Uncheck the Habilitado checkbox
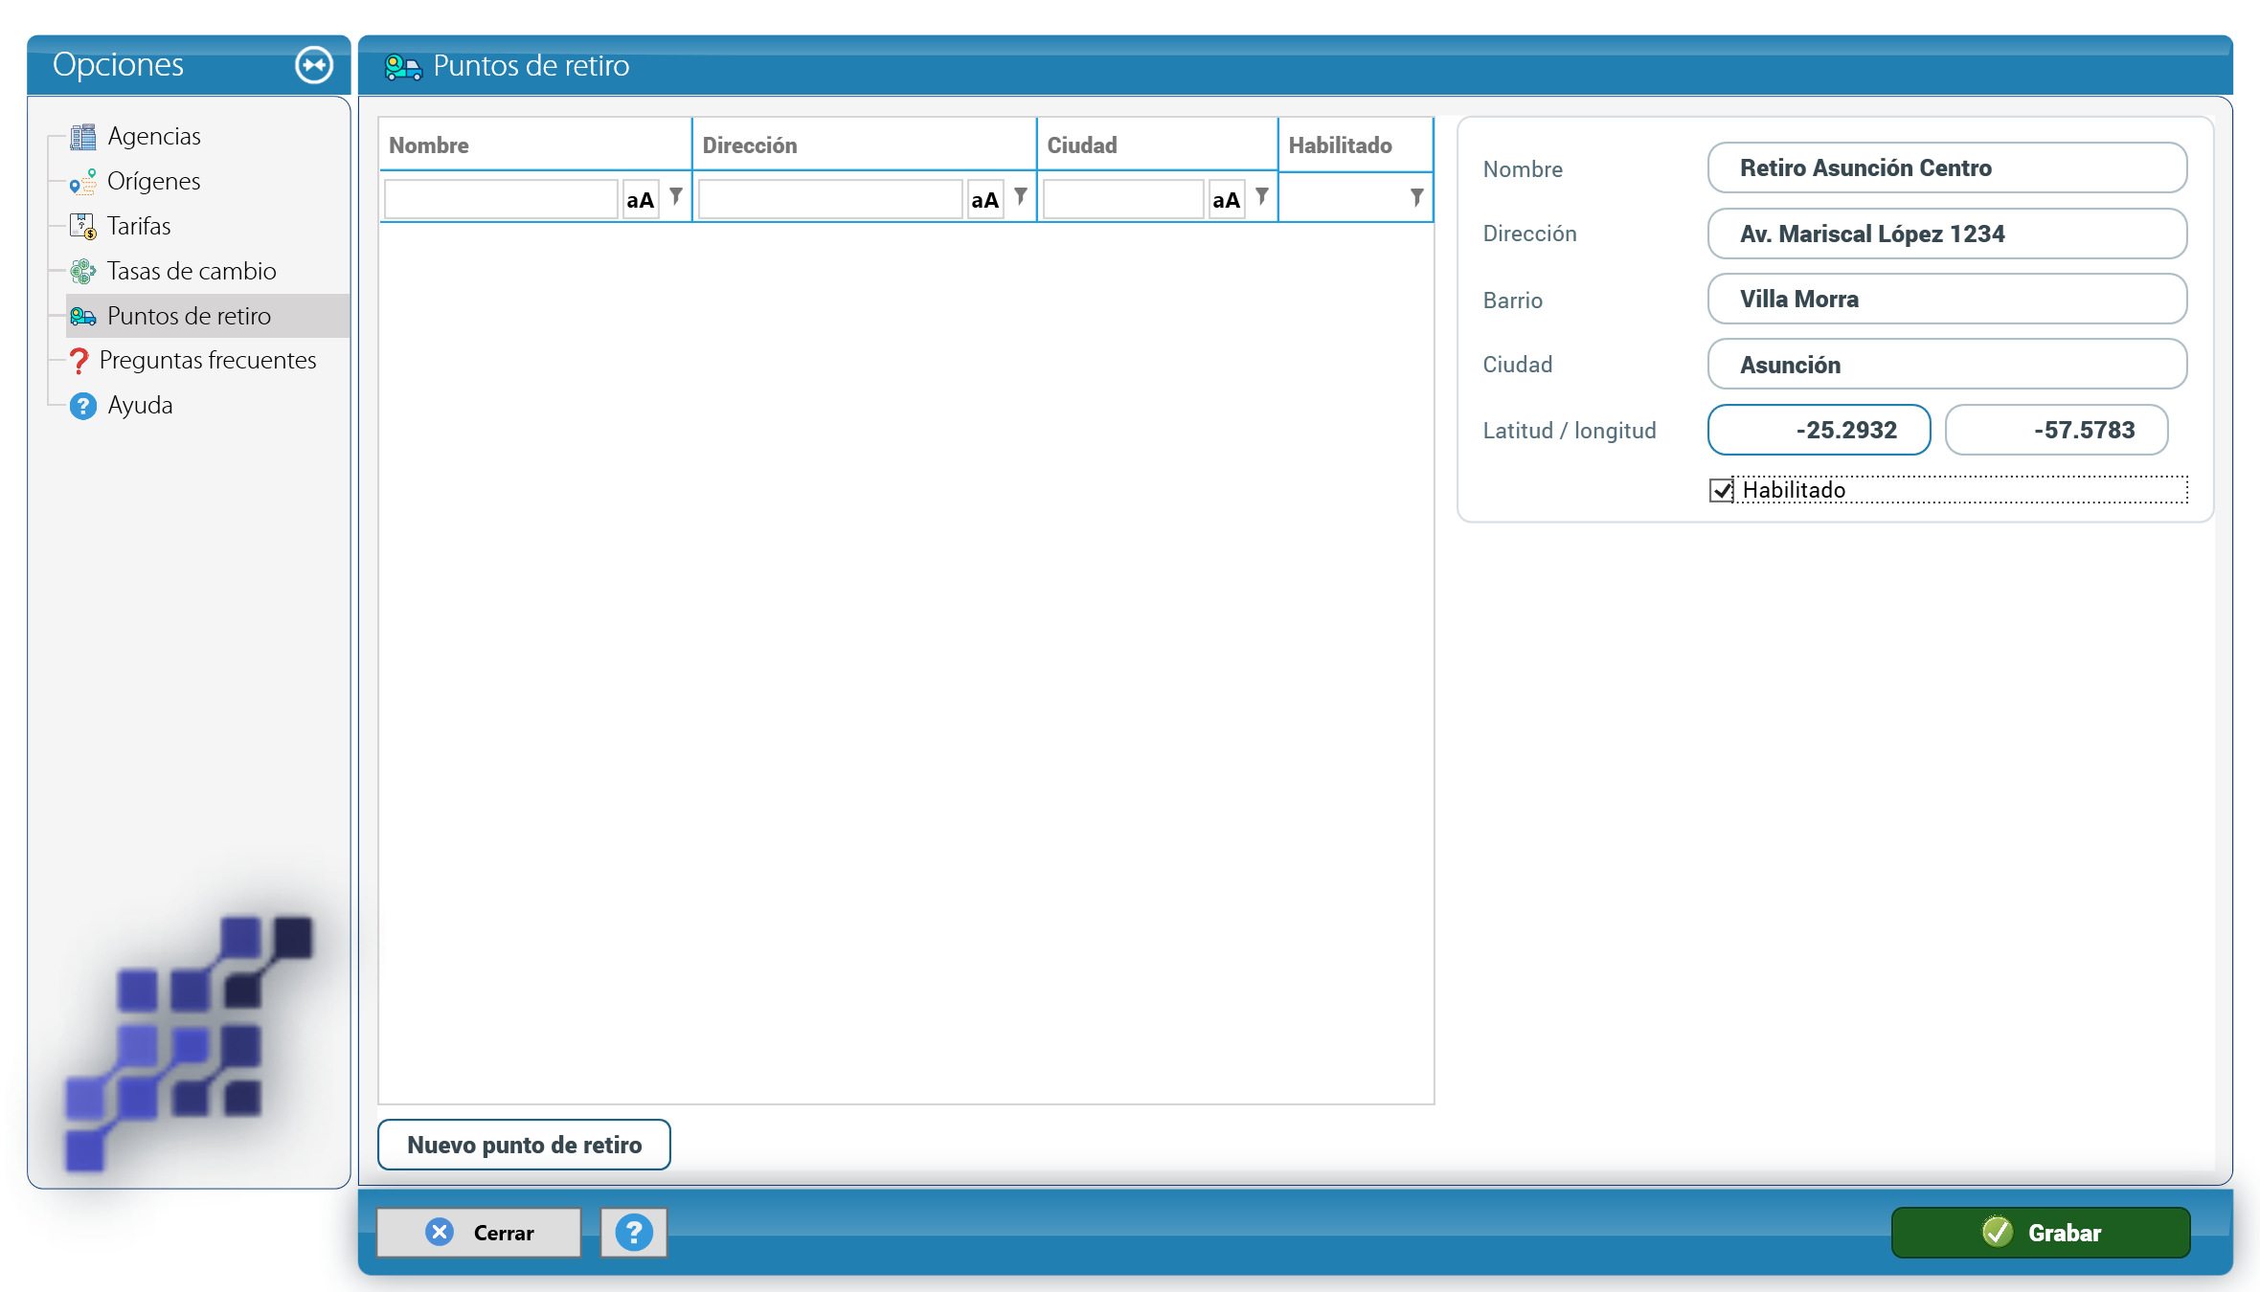This screenshot has height=1292, width=2260. [1722, 490]
